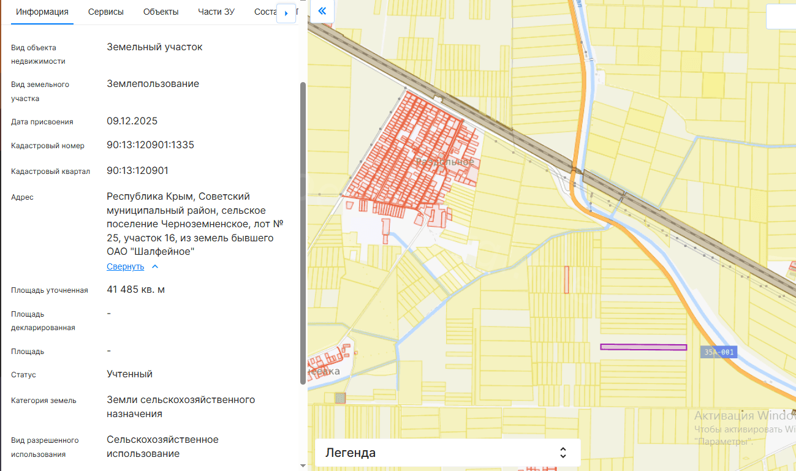Open the Части ЗУ tab
This screenshot has height=471, width=796.
[216, 12]
